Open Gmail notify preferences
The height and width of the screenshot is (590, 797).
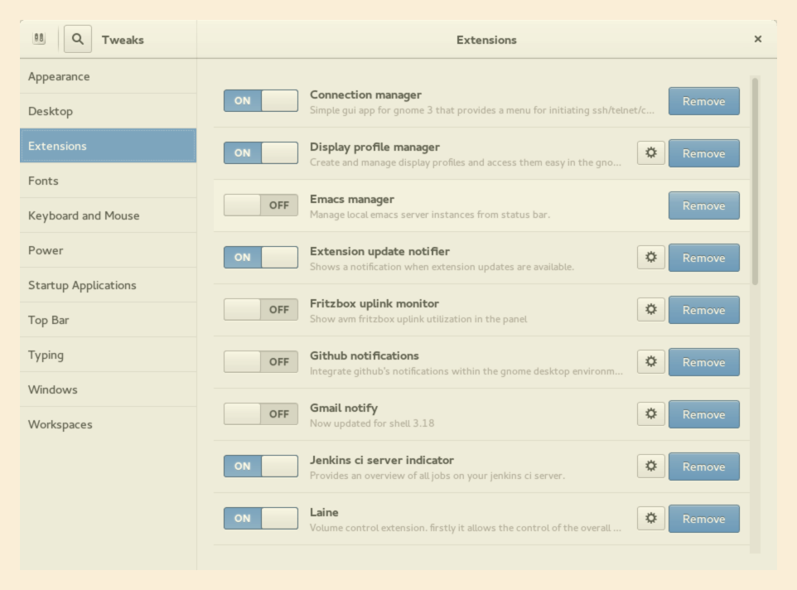click(x=650, y=414)
